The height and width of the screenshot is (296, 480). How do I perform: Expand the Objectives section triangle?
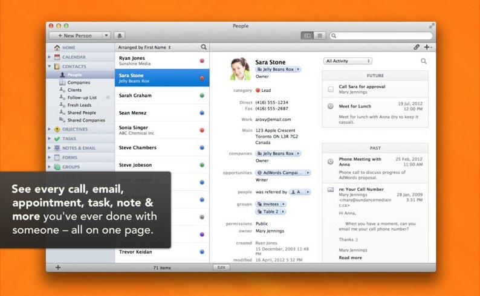coord(50,129)
